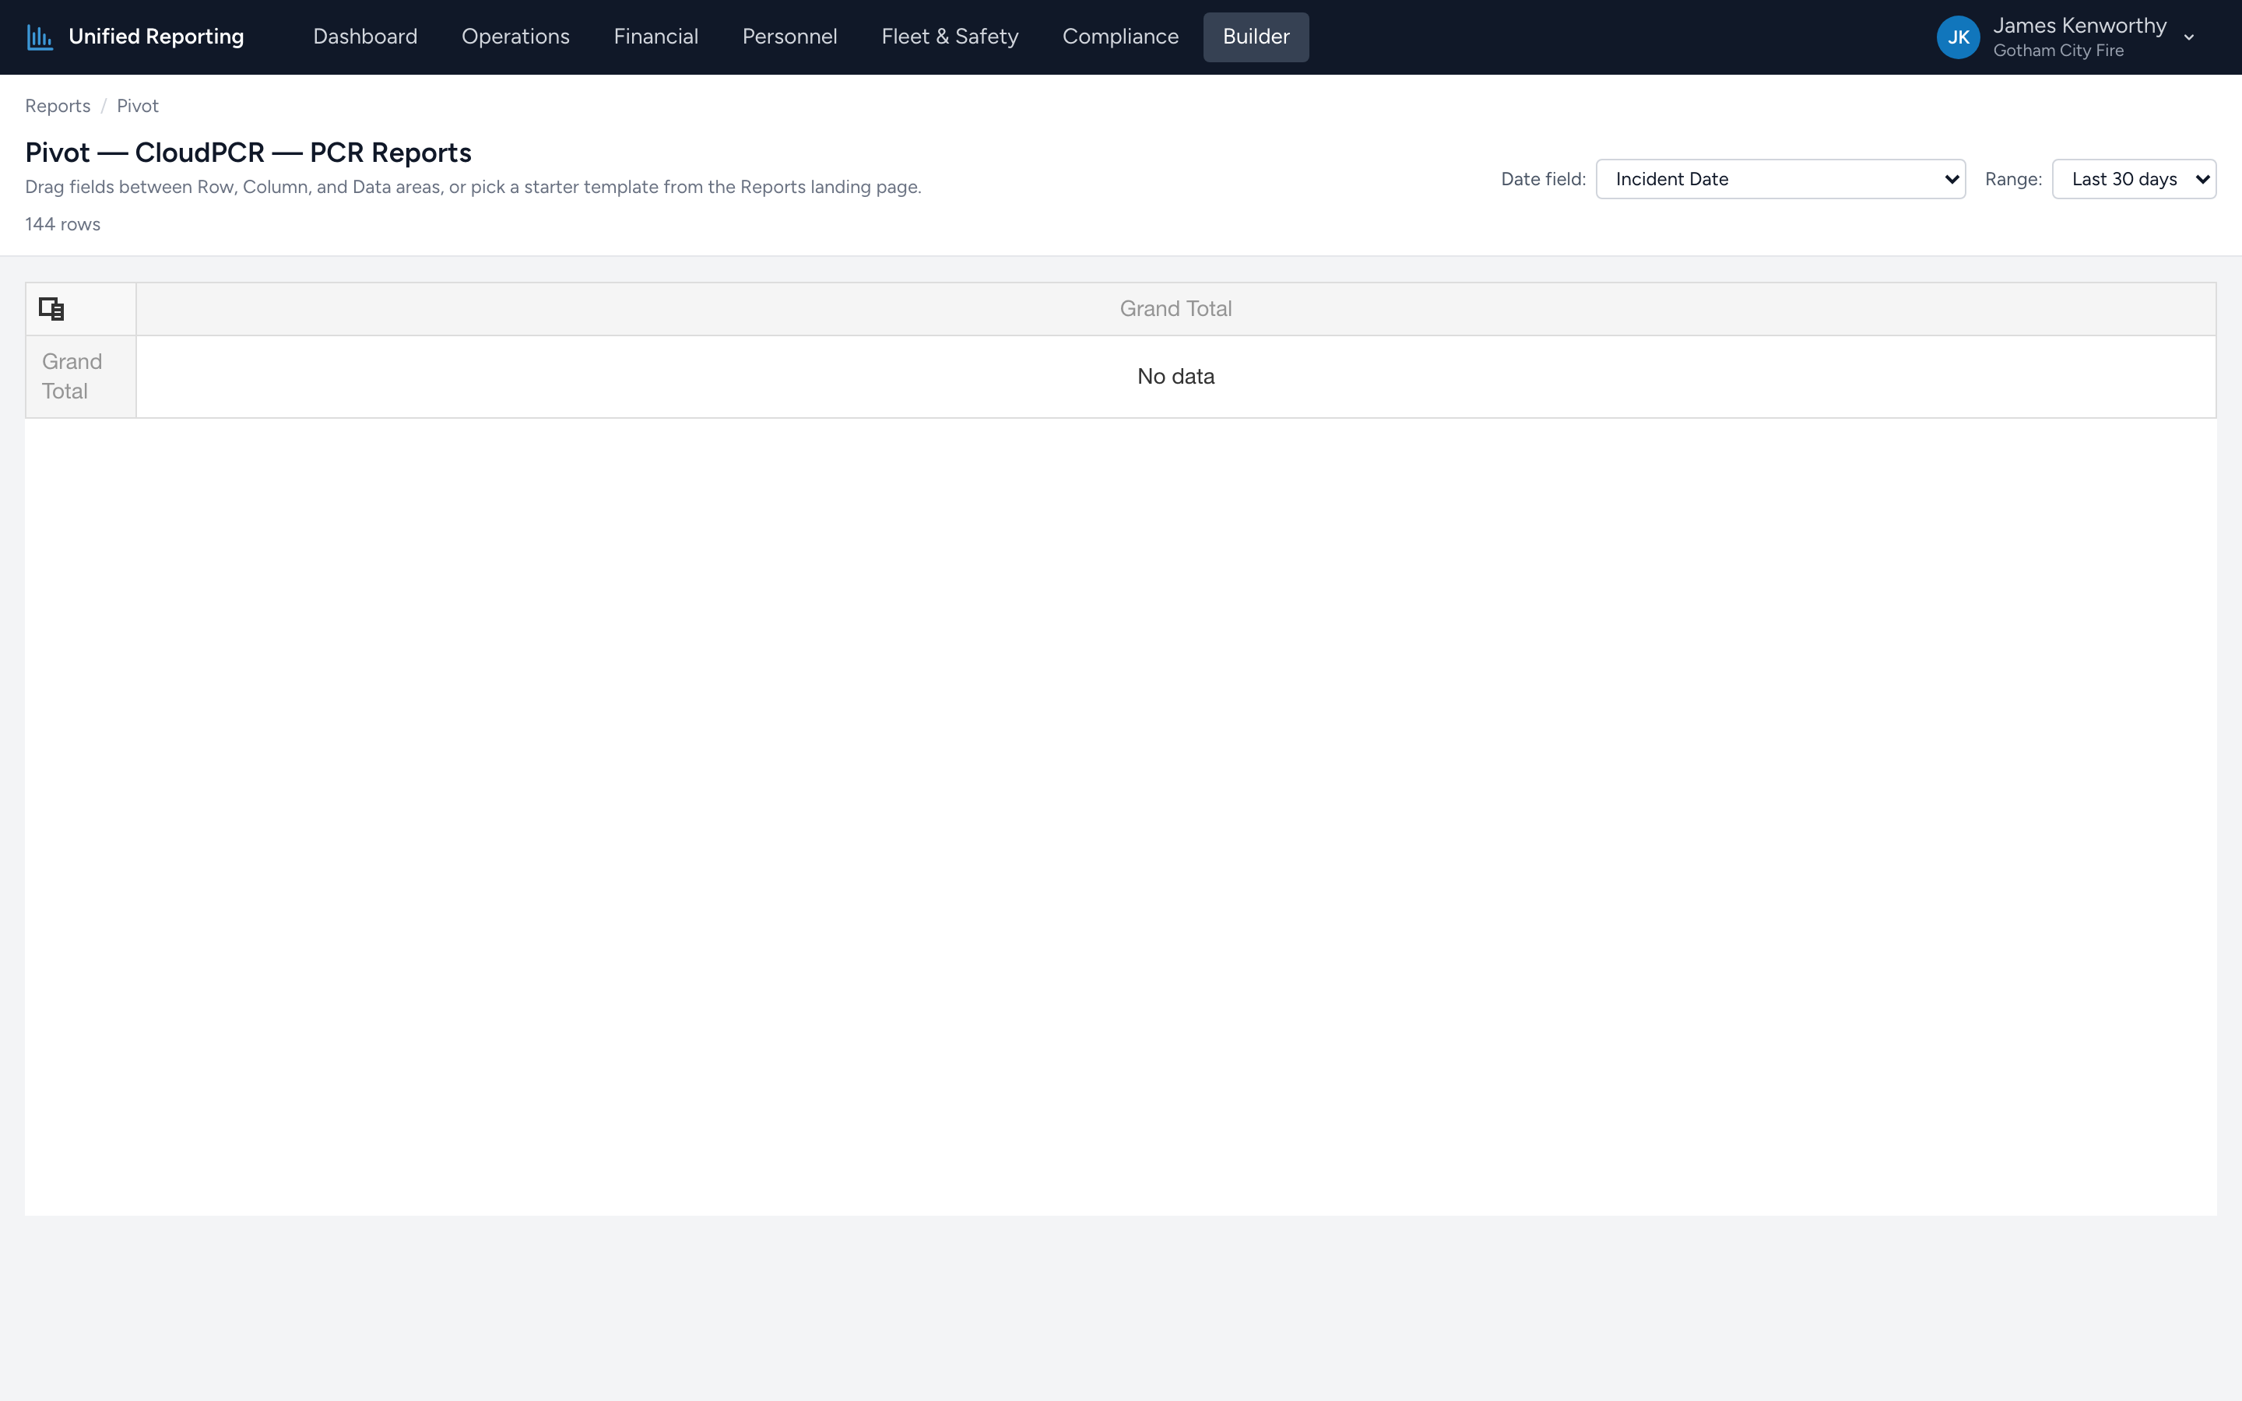Open the Compliance section
The height and width of the screenshot is (1401, 2242).
(x=1120, y=37)
